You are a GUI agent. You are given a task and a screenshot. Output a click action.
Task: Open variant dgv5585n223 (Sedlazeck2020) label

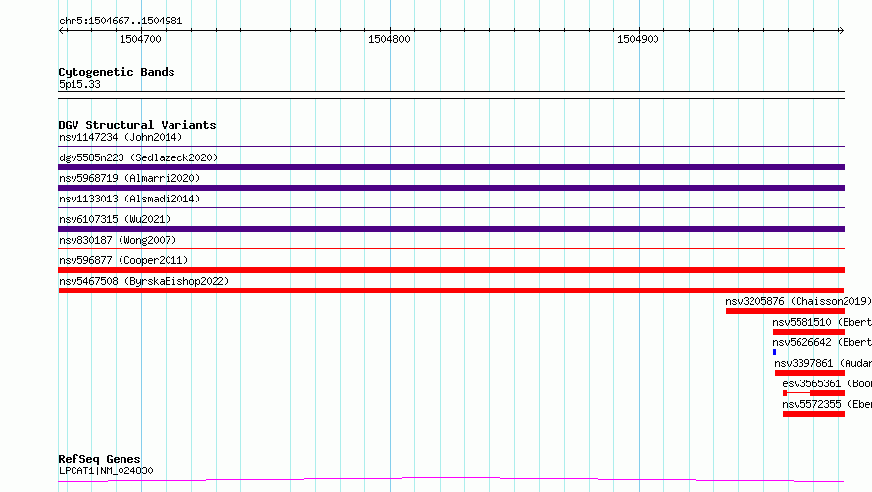point(138,157)
